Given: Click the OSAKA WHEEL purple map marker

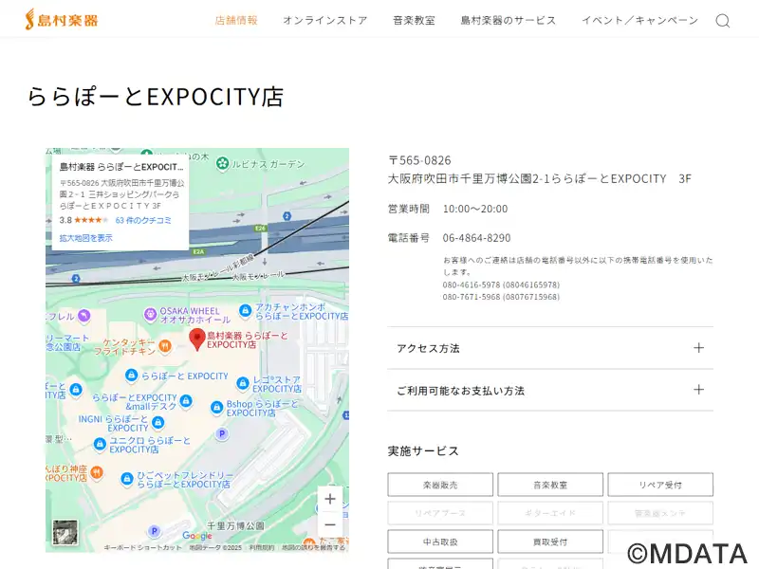Looking at the screenshot, I should pyautogui.click(x=151, y=315).
